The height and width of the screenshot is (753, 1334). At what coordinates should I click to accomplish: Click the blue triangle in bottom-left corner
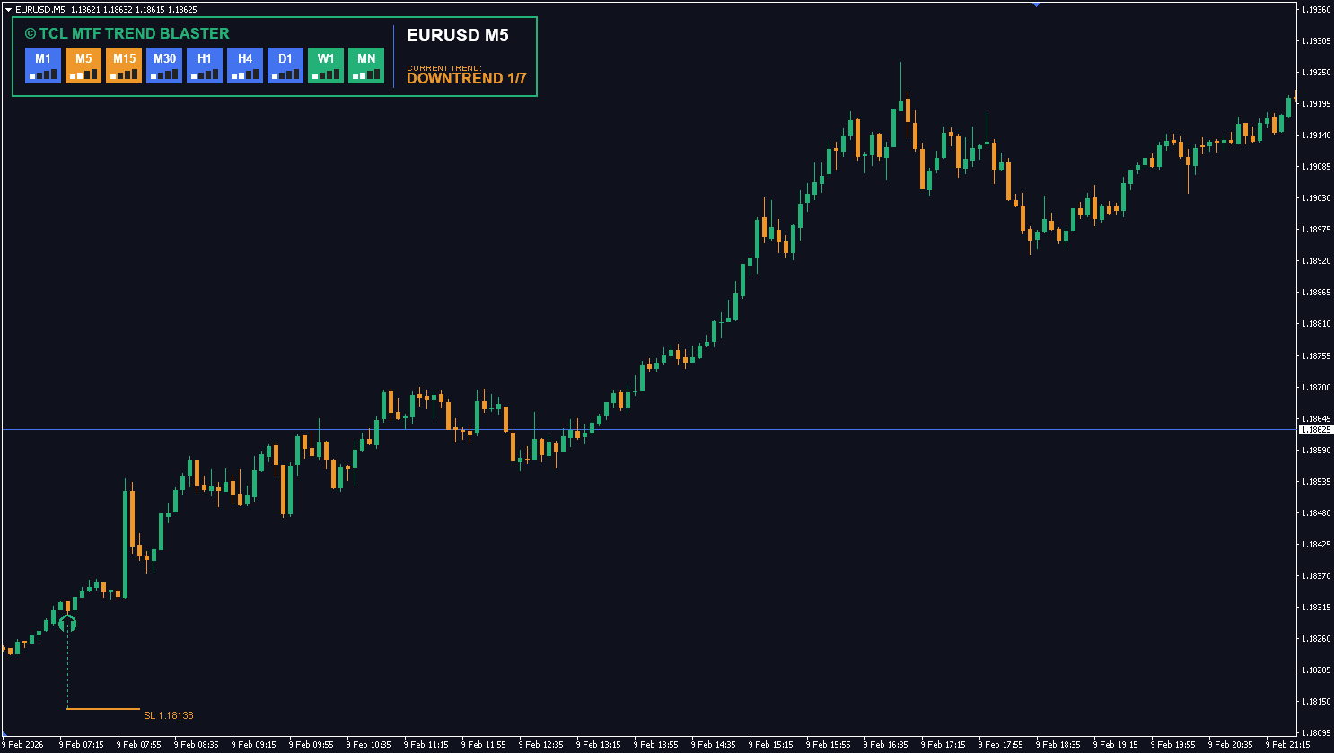click(x=4, y=734)
